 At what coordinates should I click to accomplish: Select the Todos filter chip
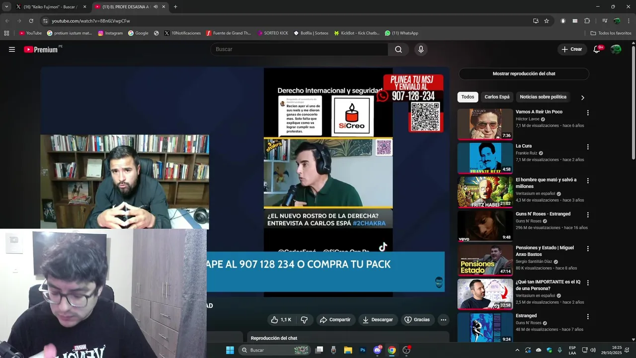coord(468,97)
